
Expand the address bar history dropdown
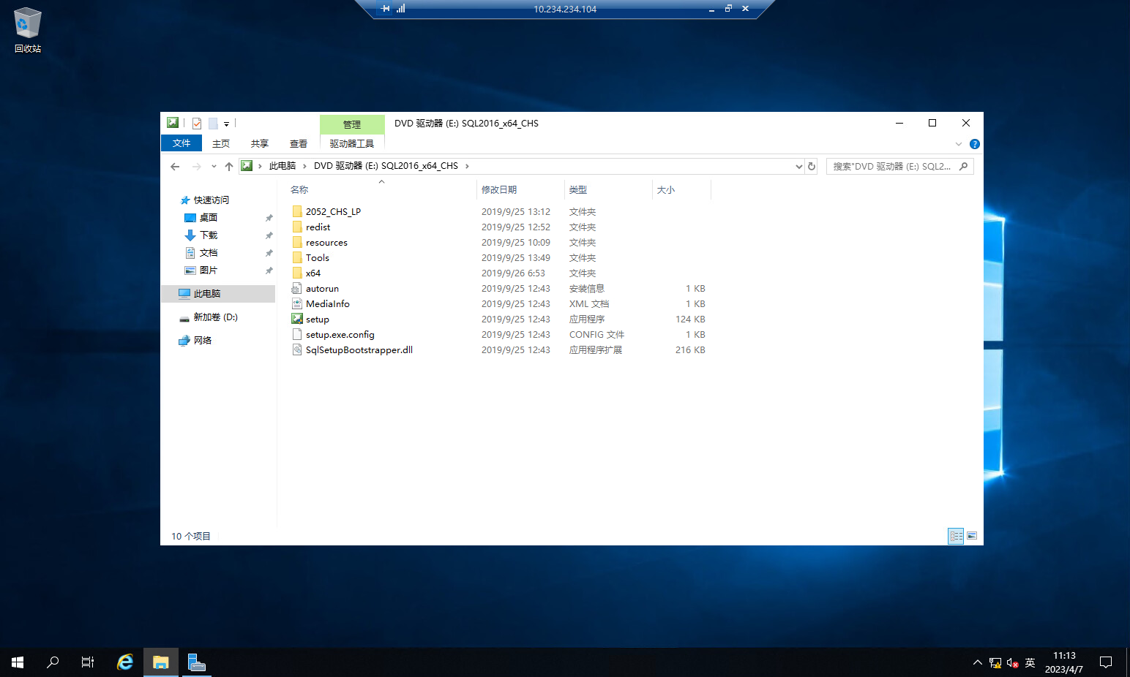[798, 167]
